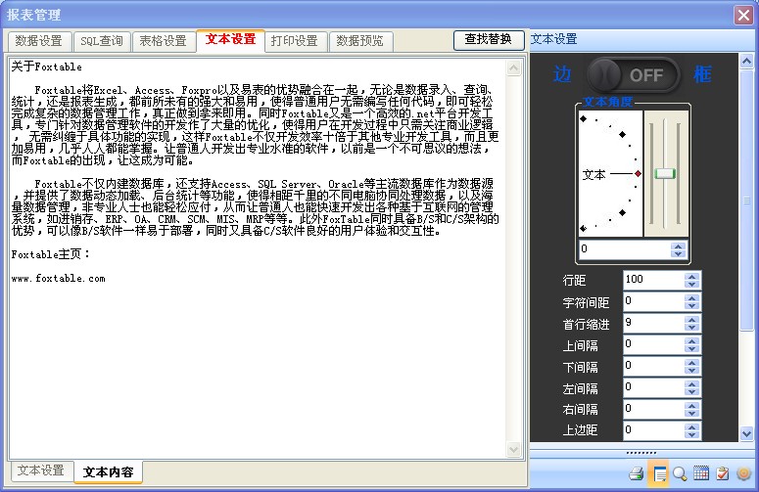Viewport: 759px width, 492px height.
Task: Close the 报表管理 window
Action: [743, 15]
